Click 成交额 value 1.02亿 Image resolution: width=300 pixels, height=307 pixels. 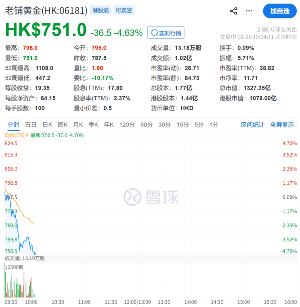pos(183,58)
